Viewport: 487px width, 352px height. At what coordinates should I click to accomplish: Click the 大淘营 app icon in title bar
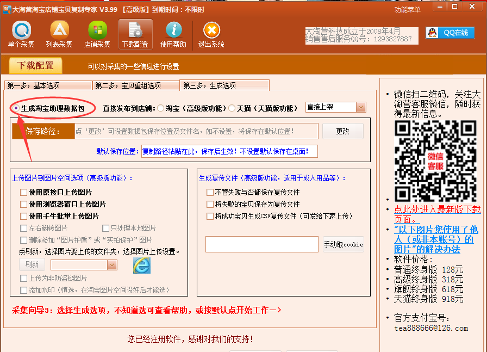point(7,10)
